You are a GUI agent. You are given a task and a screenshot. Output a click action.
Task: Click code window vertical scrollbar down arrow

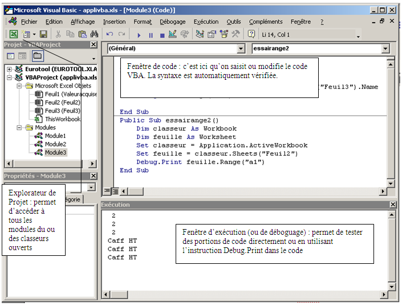pos(391,183)
